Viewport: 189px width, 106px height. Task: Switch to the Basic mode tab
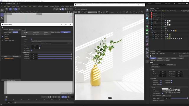tap(10, 32)
